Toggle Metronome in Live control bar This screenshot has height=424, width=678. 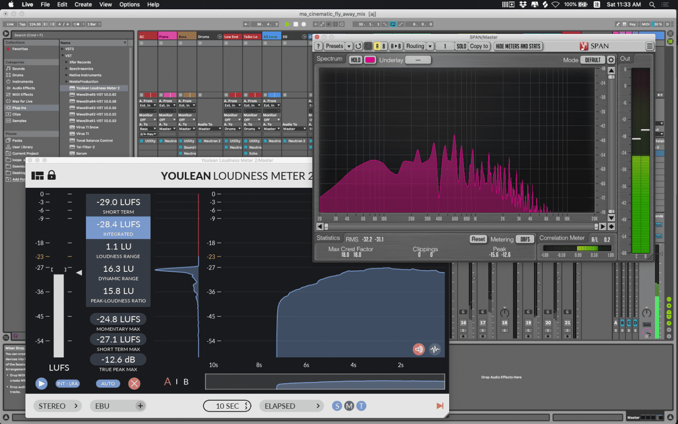77,24
